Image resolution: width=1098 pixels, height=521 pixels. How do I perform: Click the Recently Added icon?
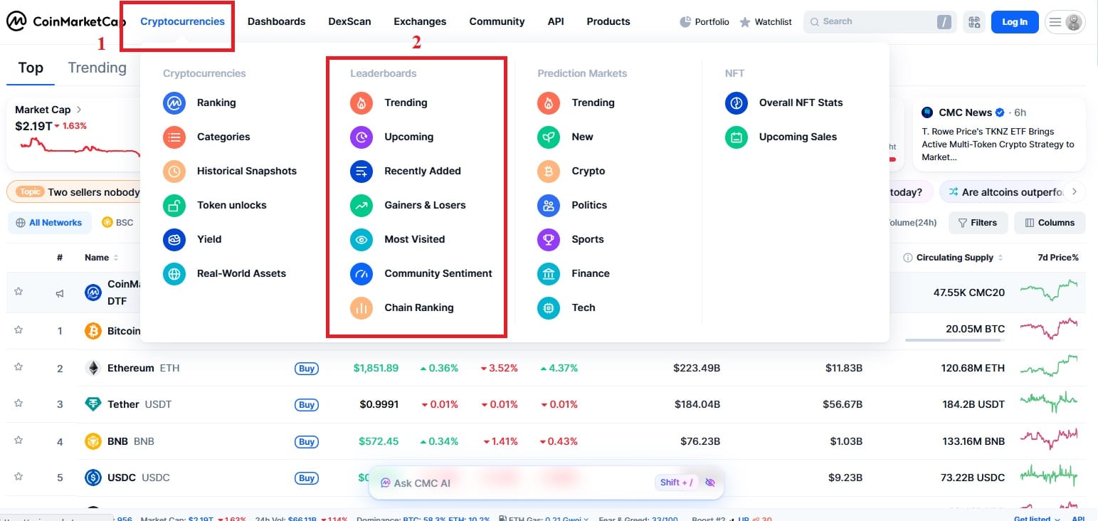[x=361, y=171]
